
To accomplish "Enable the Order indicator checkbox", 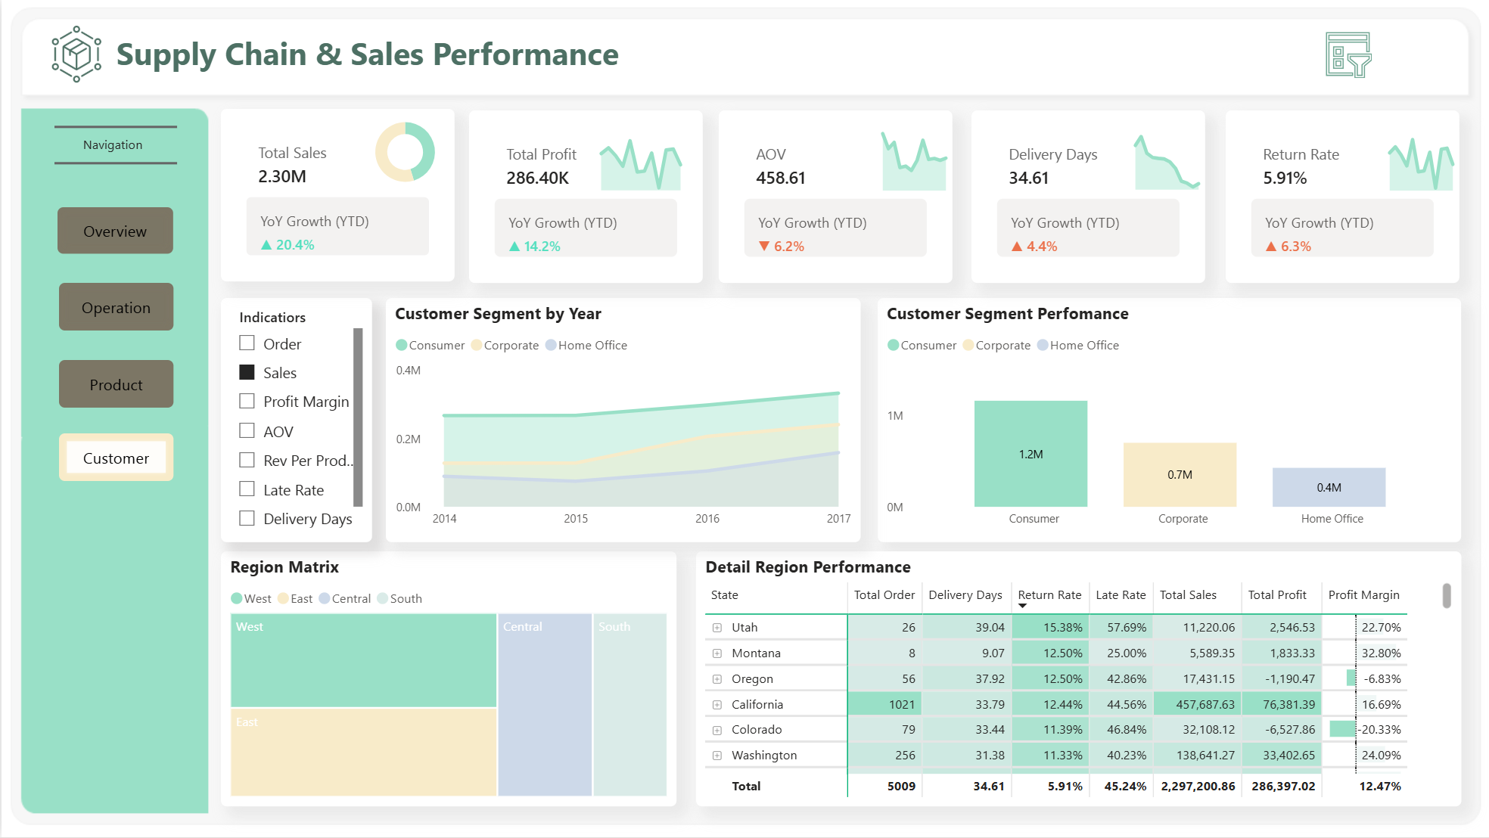I will (247, 343).
